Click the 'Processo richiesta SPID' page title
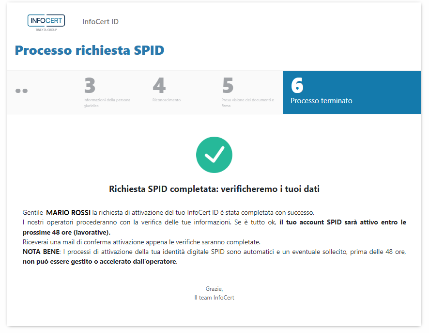The image size is (429, 333). tap(90, 50)
